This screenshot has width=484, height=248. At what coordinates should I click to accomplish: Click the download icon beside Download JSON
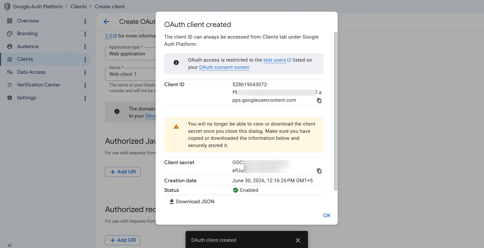coord(172,202)
